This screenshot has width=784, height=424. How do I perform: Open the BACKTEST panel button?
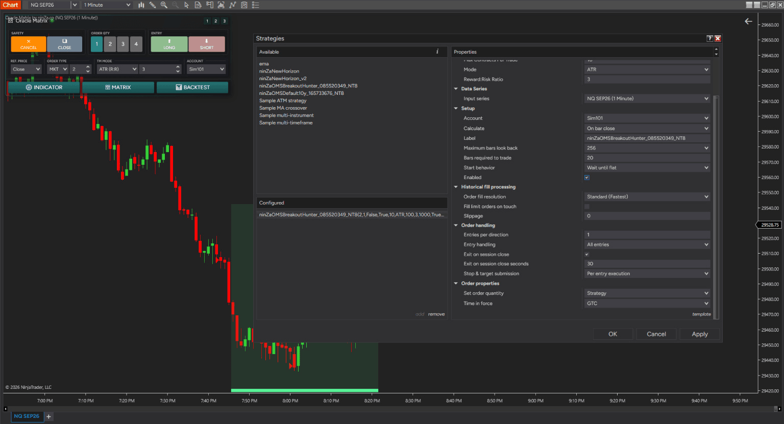pos(192,87)
